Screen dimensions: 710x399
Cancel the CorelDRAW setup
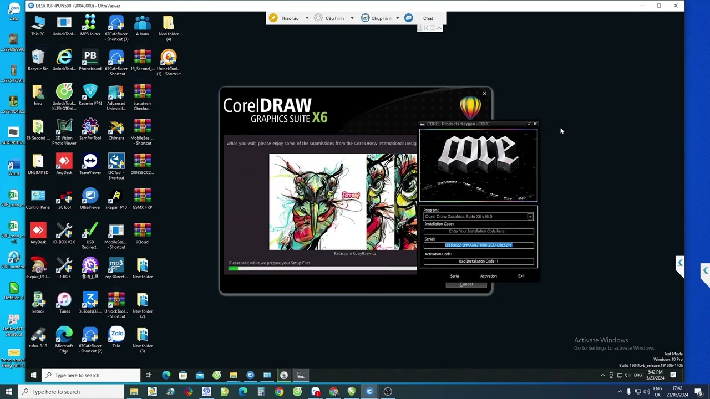click(x=466, y=284)
